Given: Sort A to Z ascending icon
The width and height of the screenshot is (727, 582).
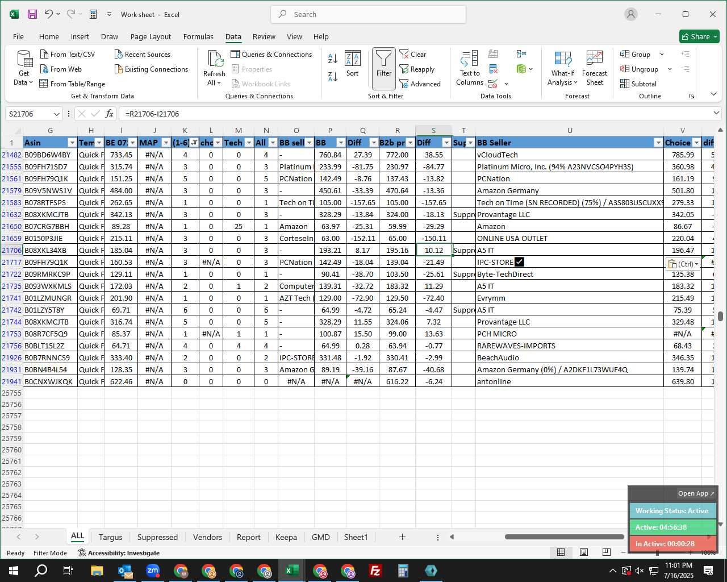Looking at the screenshot, I should [x=333, y=58].
